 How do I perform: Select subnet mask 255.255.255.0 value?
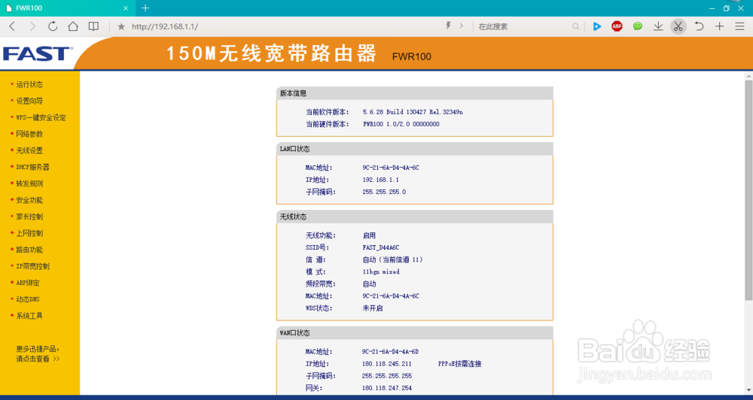tap(384, 192)
